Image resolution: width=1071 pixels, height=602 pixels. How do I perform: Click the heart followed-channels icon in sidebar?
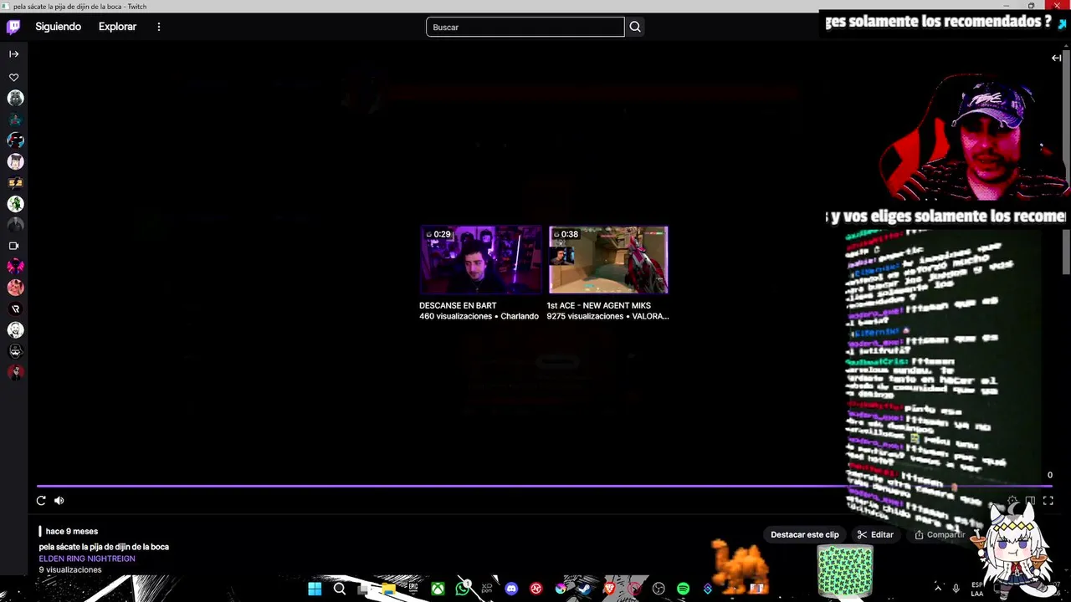[x=13, y=77]
